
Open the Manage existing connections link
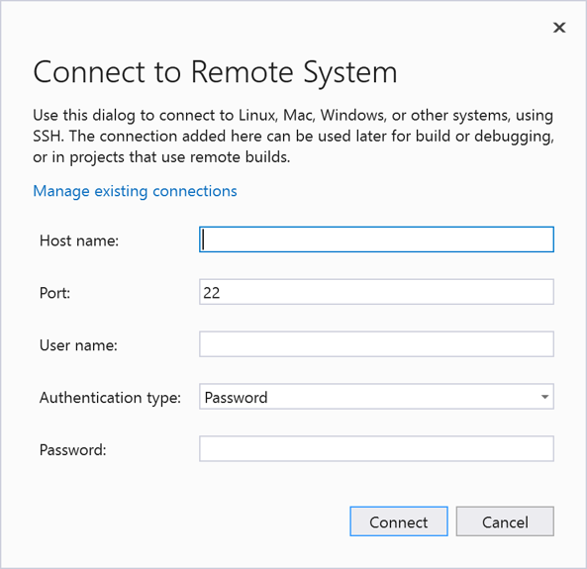[135, 191]
